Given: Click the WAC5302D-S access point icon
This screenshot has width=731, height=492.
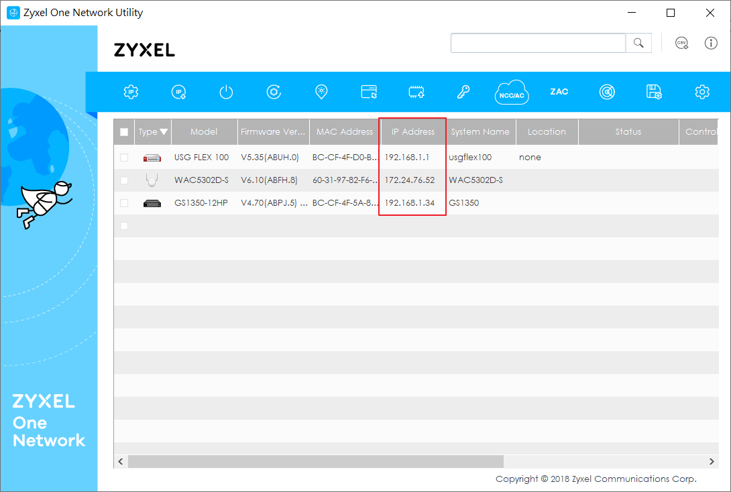Looking at the screenshot, I should [152, 180].
